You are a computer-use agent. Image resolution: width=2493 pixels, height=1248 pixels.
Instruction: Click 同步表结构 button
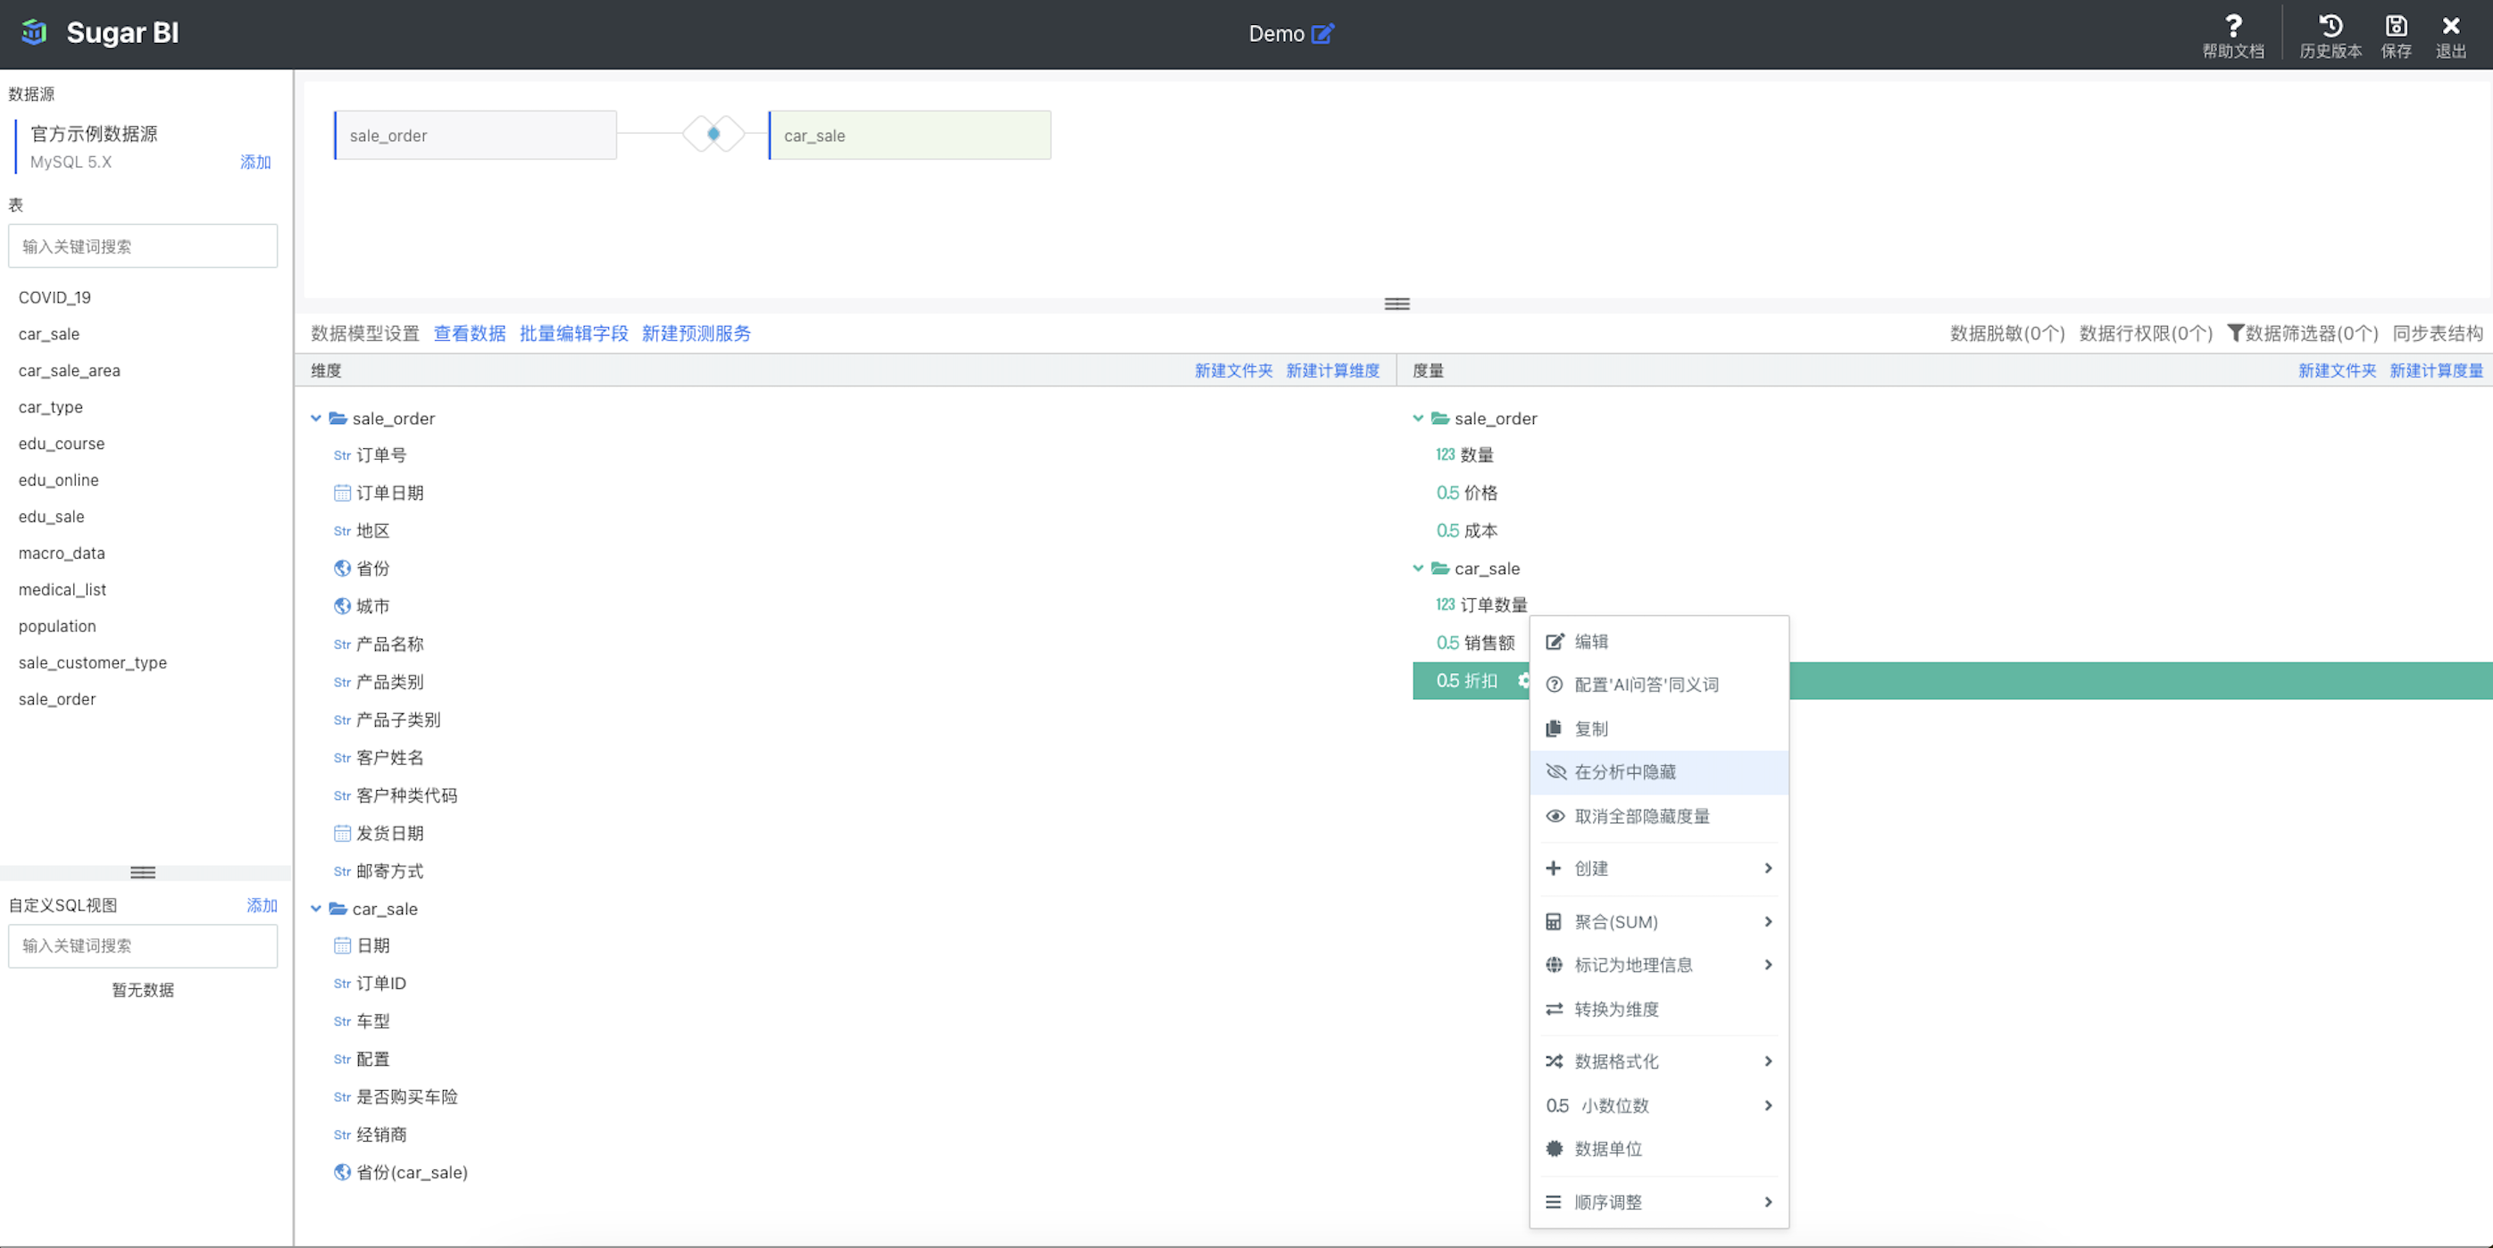tap(2438, 334)
